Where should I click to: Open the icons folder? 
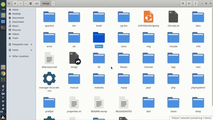(x=123, y=38)
